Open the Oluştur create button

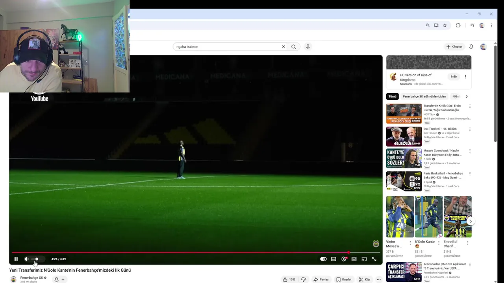[454, 47]
